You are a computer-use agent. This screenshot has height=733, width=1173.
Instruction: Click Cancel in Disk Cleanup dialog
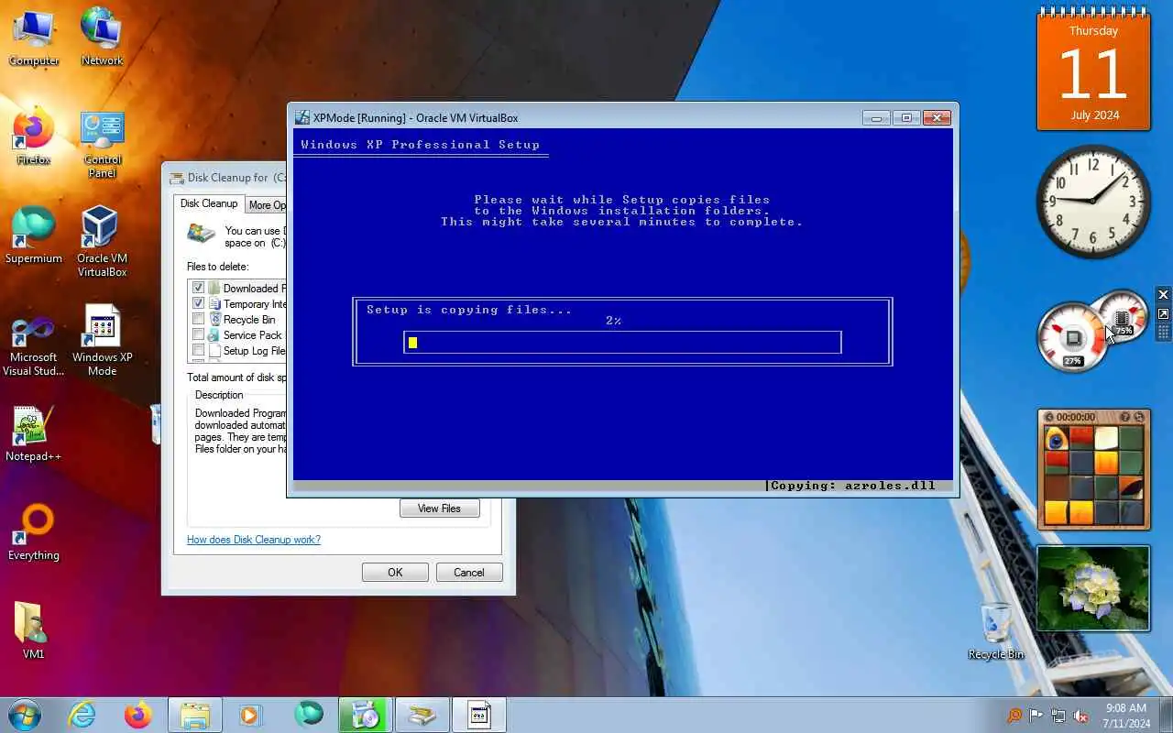468,573
